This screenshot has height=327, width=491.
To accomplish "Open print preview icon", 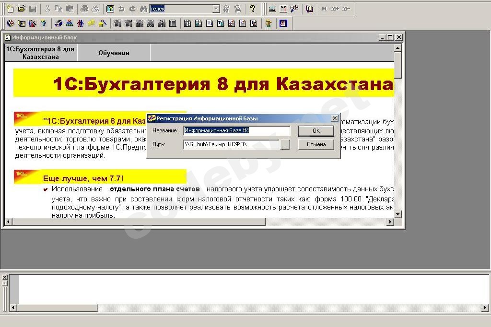I will (x=95, y=9).
